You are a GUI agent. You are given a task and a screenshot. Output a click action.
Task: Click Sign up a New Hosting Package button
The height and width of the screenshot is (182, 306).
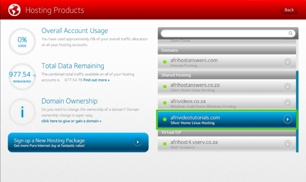[x=78, y=142]
